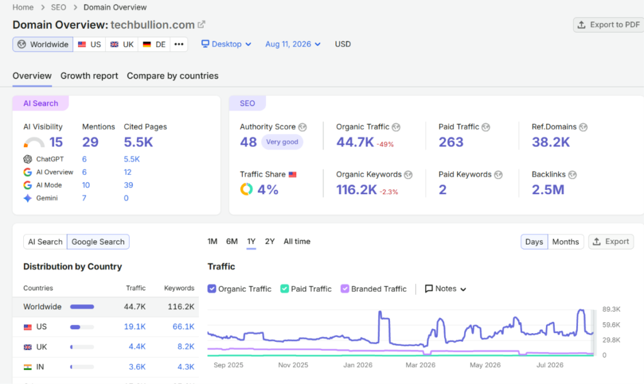This screenshot has height=384, width=644.
Task: Go to Home breadcrumb link
Action: click(23, 8)
